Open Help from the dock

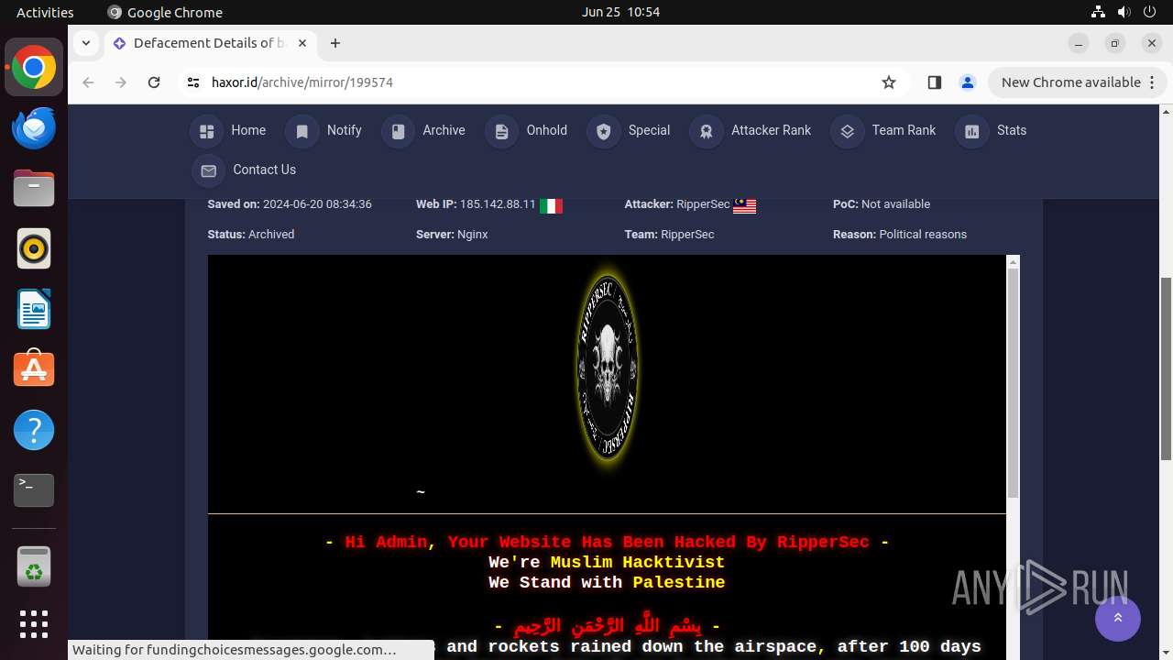[x=34, y=431]
